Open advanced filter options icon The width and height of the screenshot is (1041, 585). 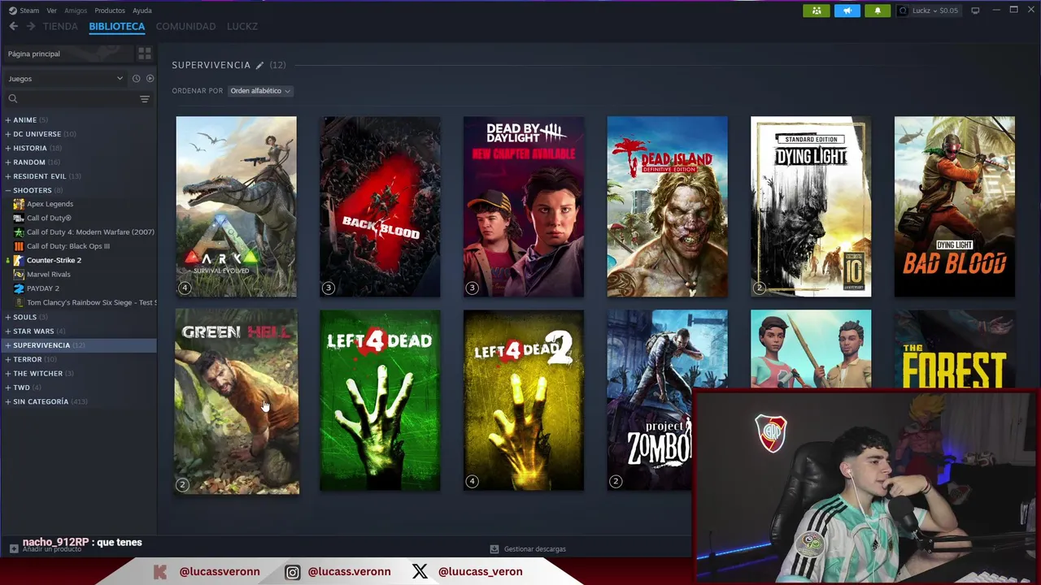[145, 99]
